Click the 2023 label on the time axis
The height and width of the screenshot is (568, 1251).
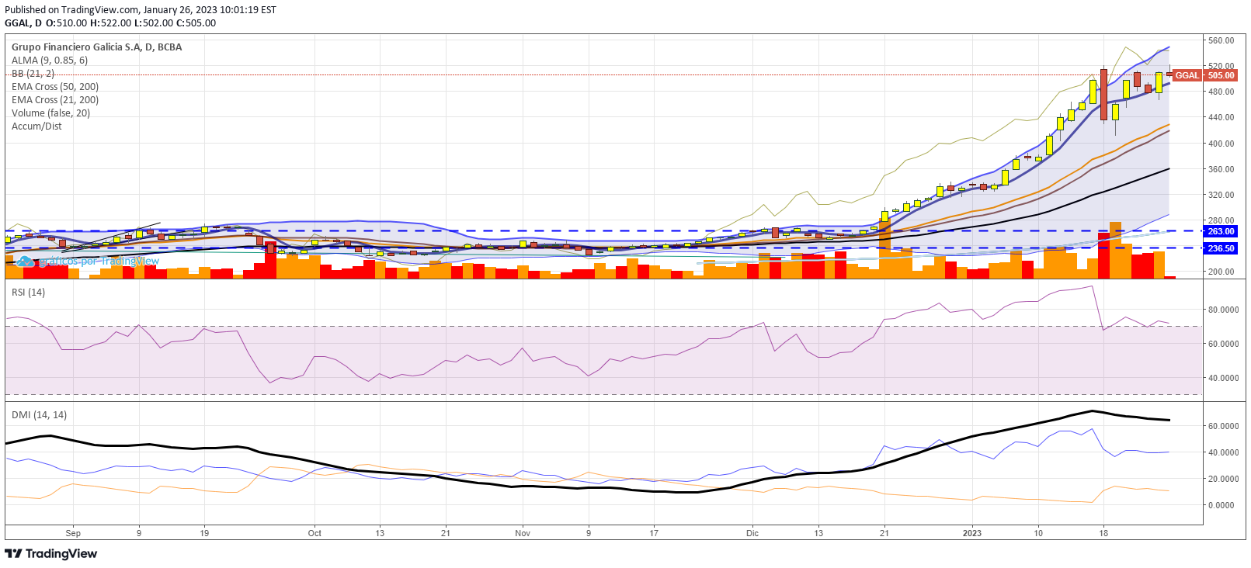(x=971, y=533)
